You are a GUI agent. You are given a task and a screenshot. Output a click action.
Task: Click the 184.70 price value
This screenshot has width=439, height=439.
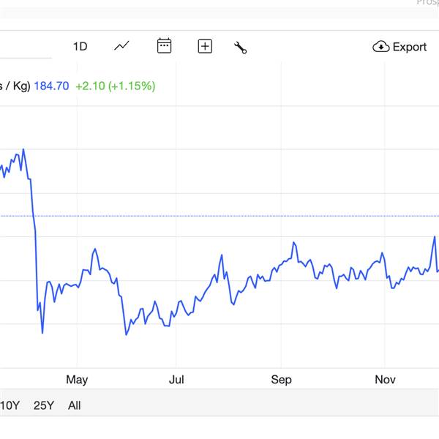click(x=51, y=86)
